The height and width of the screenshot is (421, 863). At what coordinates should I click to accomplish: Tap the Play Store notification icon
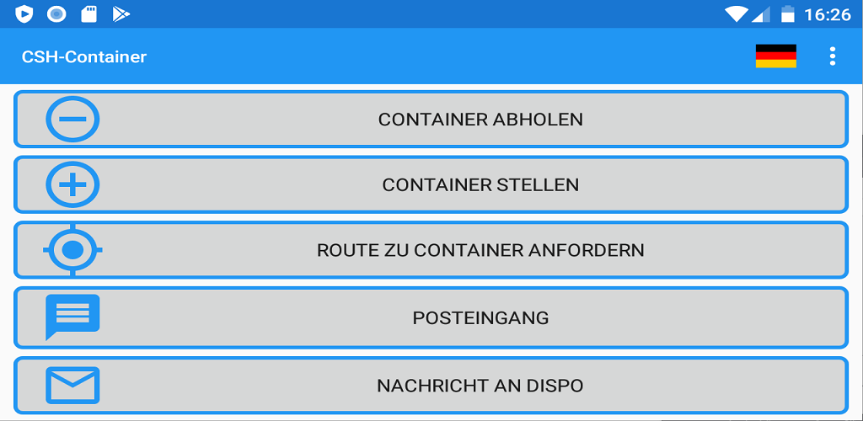(x=121, y=13)
